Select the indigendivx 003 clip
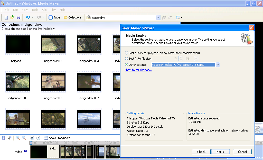The width and height of the screenshot is (263, 160). pyautogui.click(x=89, y=44)
